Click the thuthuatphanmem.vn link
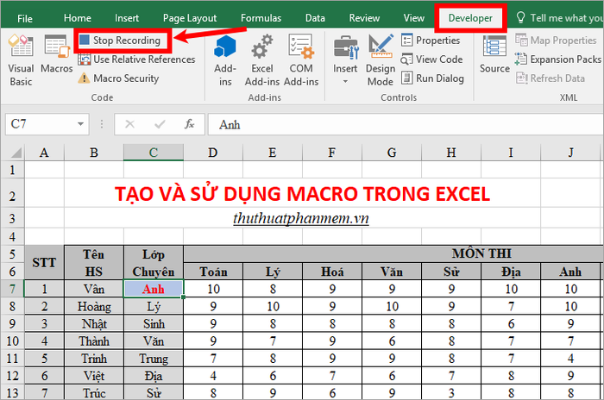The image size is (604, 400). 301,218
